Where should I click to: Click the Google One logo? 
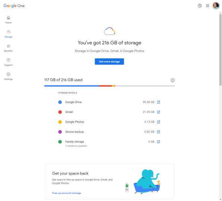point(14,6)
